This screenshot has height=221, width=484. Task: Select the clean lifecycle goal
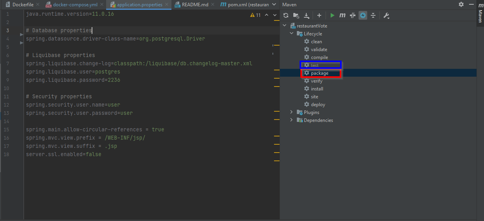click(x=317, y=42)
